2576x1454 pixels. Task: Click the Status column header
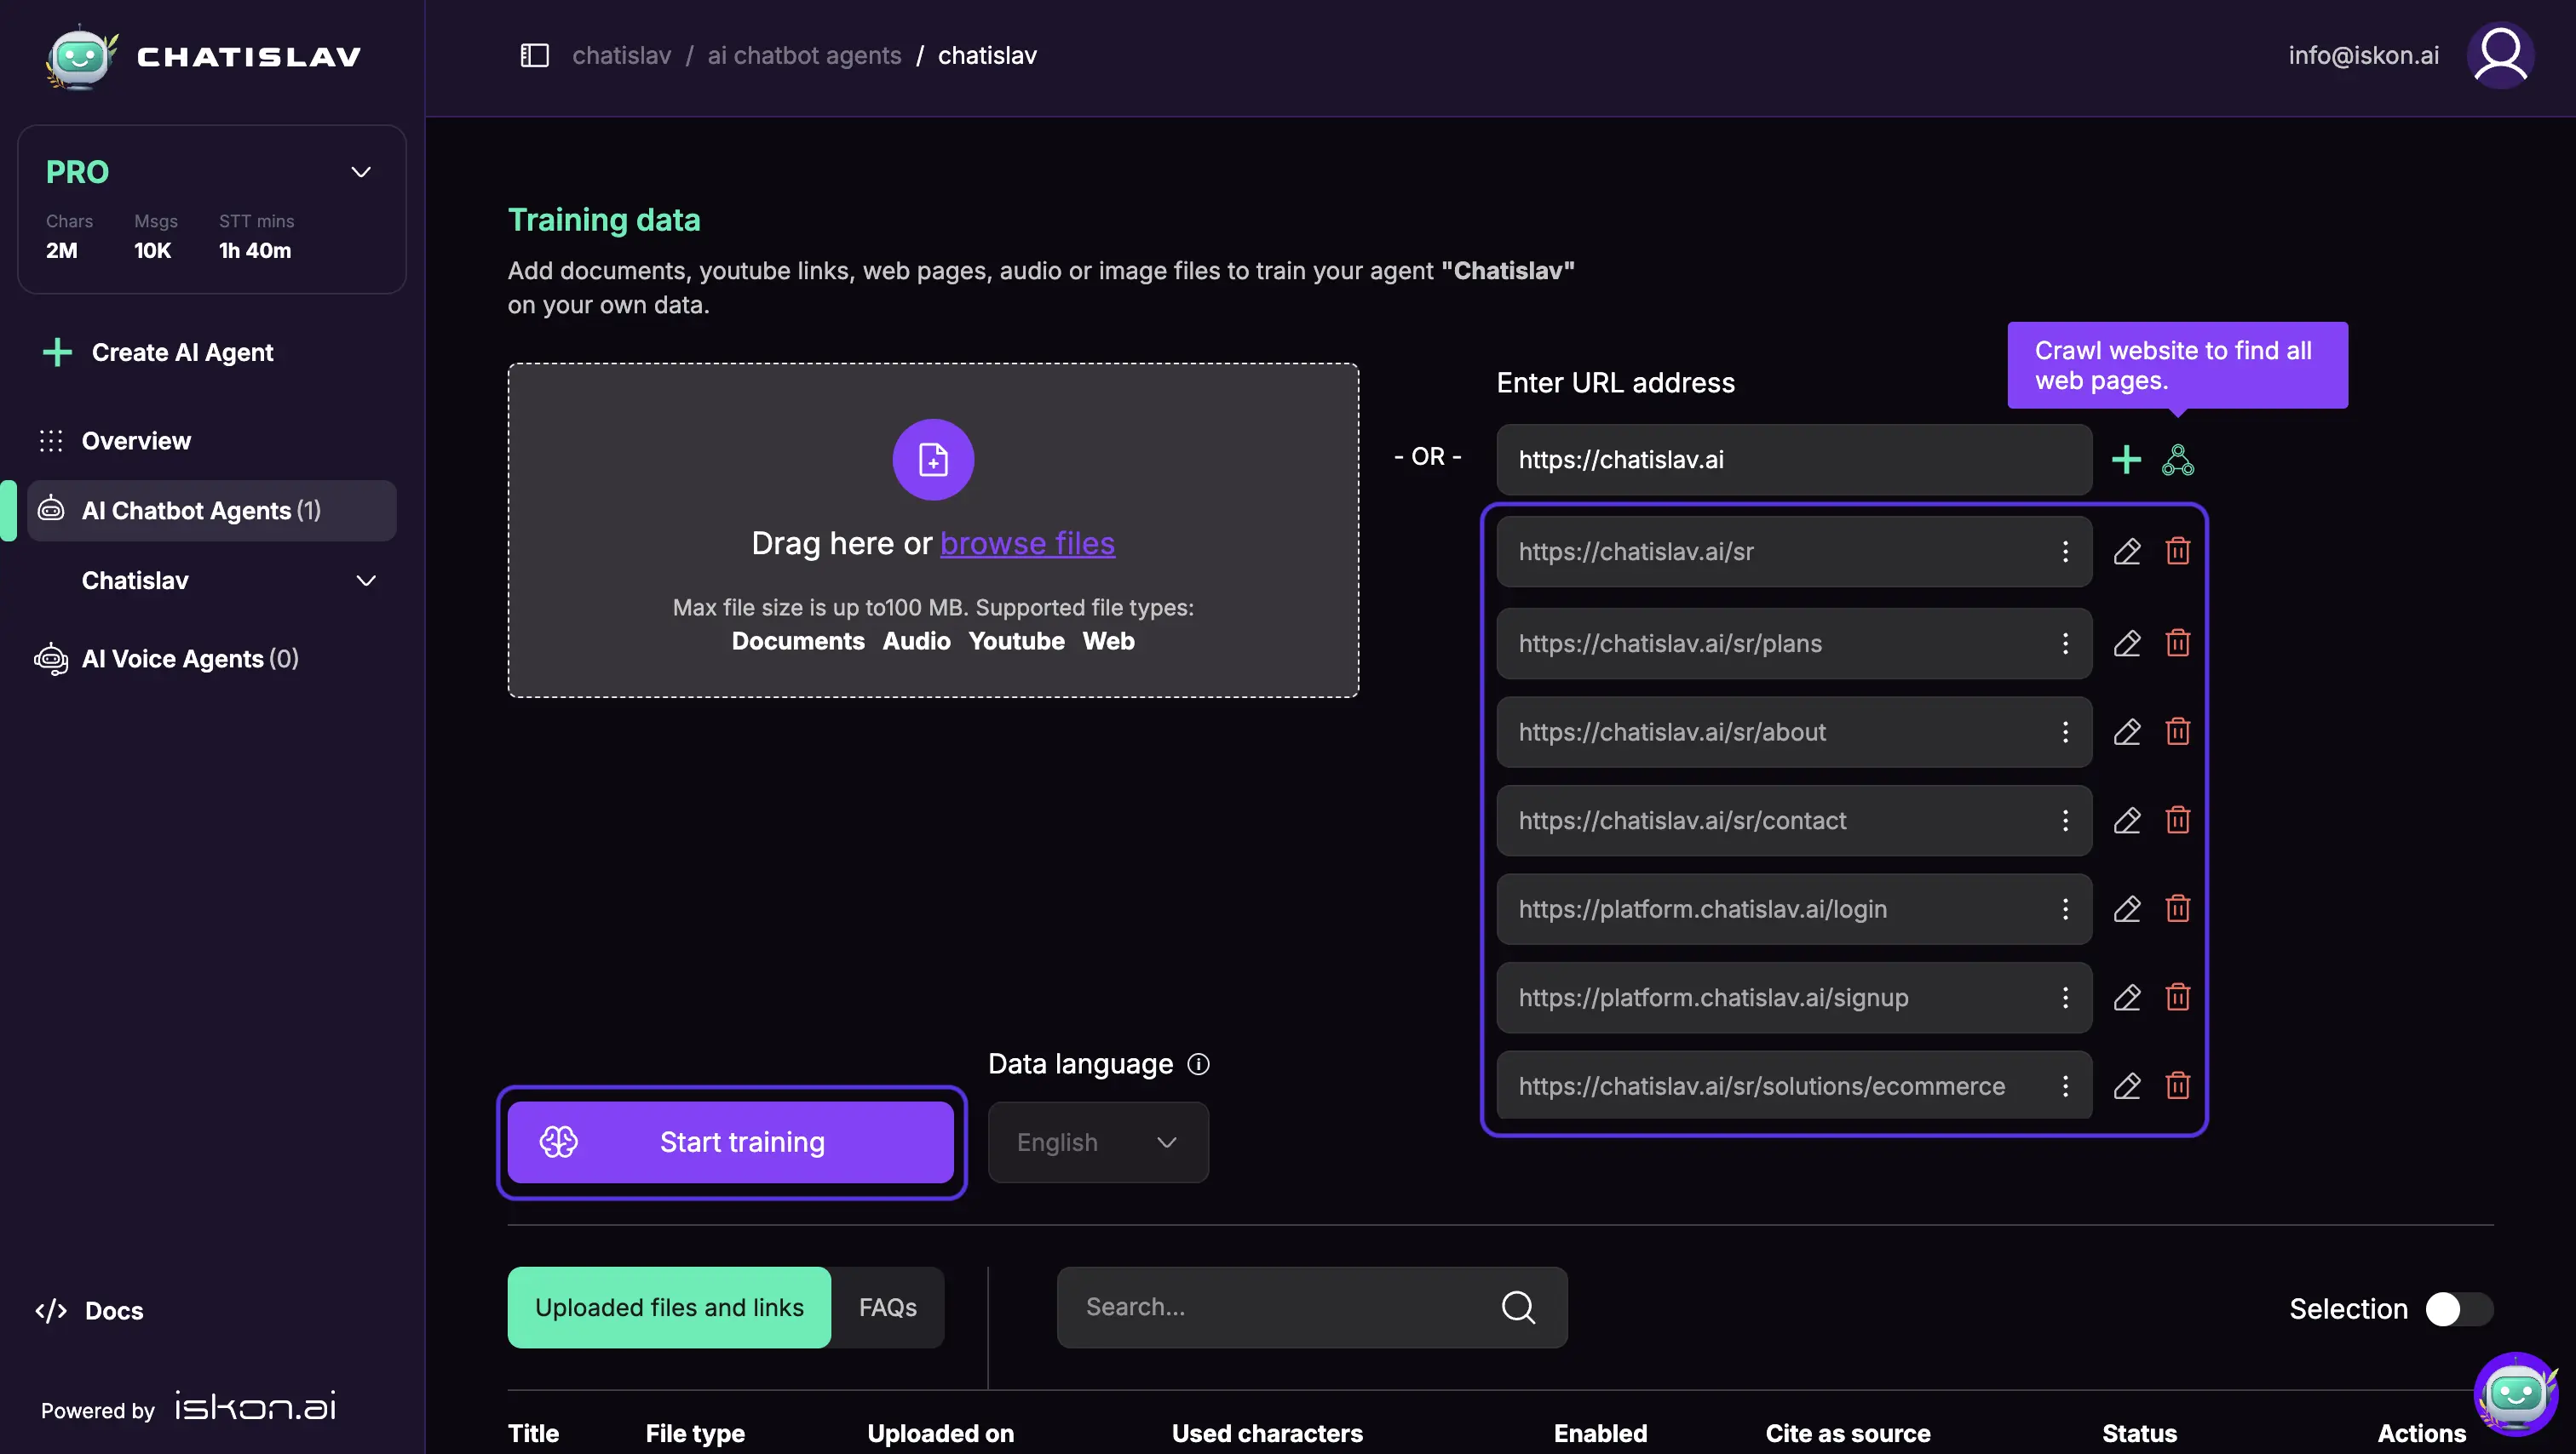2139,1433
